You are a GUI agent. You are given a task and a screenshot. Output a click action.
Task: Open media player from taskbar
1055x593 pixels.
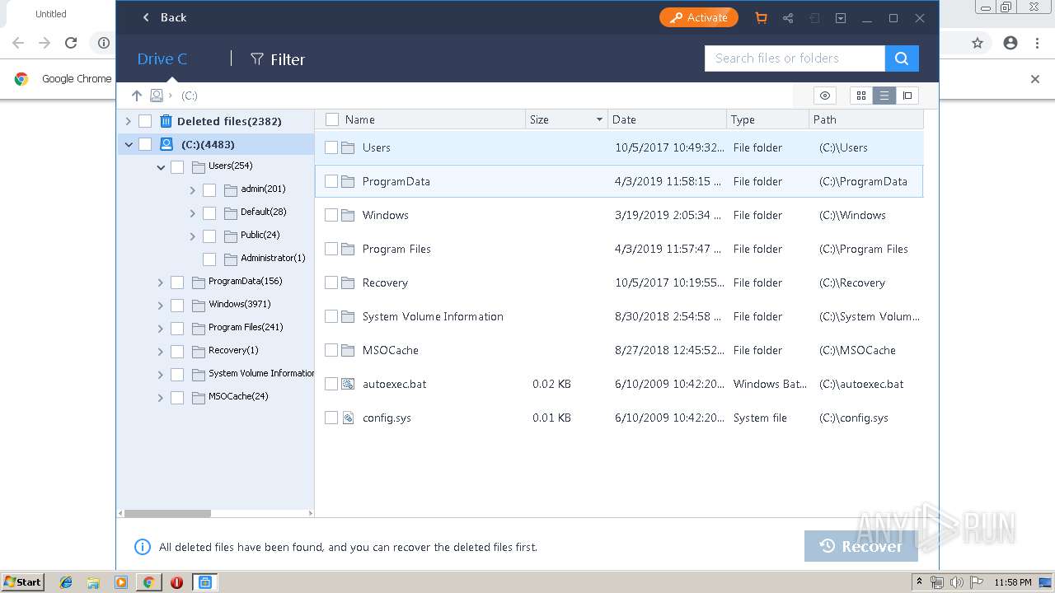pyautogui.click(x=121, y=582)
